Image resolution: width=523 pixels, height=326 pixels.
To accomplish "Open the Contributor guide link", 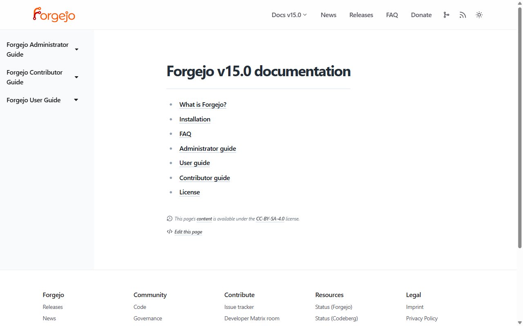I will (x=205, y=178).
